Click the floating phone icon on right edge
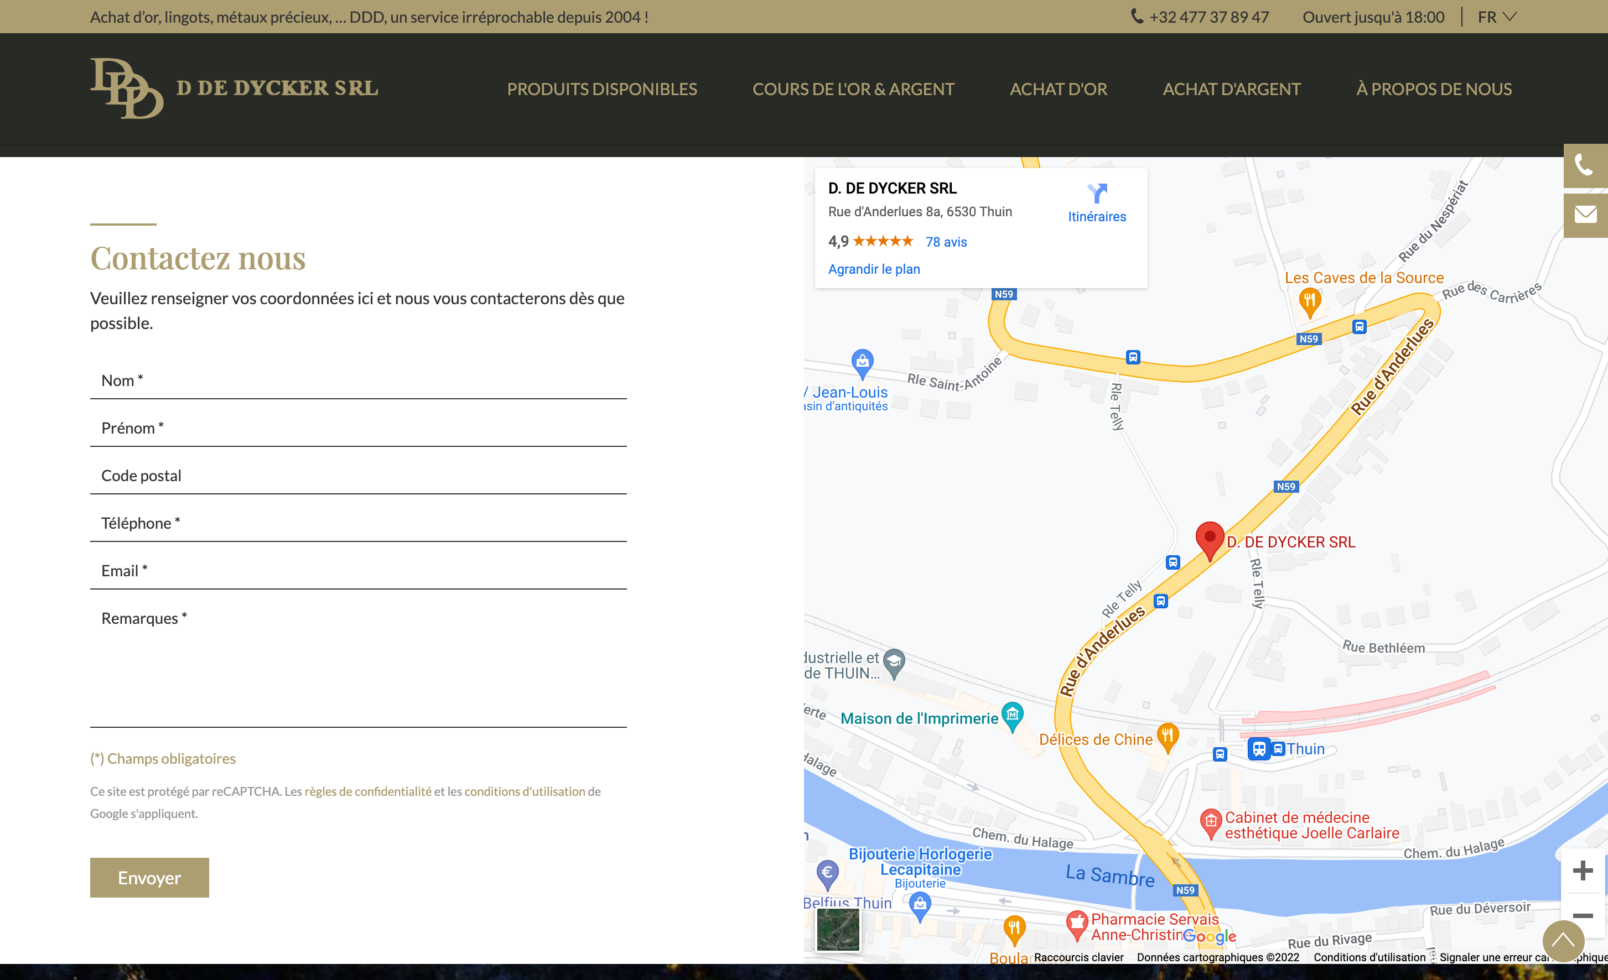The image size is (1608, 980). point(1585,165)
